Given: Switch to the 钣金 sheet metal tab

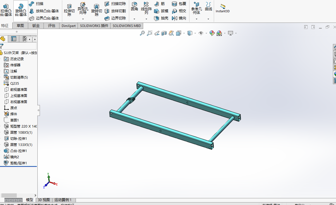Looking at the screenshot, I should pyautogui.click(x=36, y=26).
